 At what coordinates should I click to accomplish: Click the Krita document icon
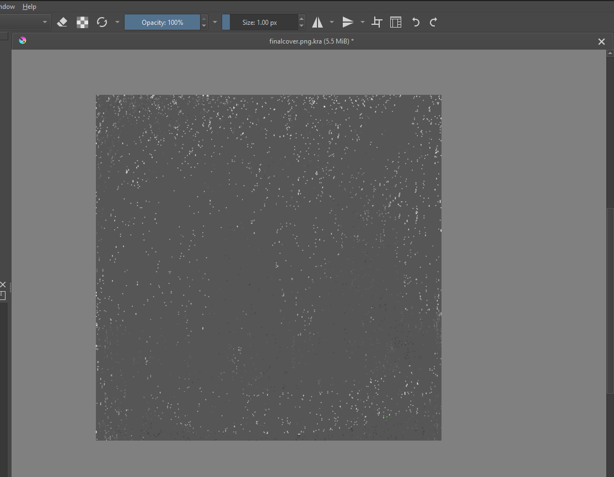[x=22, y=40]
